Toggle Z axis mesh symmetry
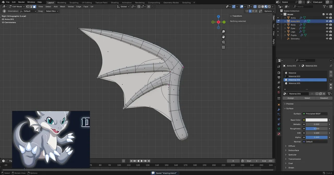 256,11
